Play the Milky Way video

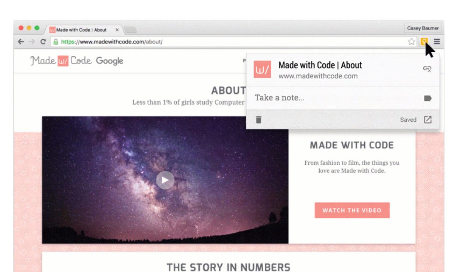[165, 180]
